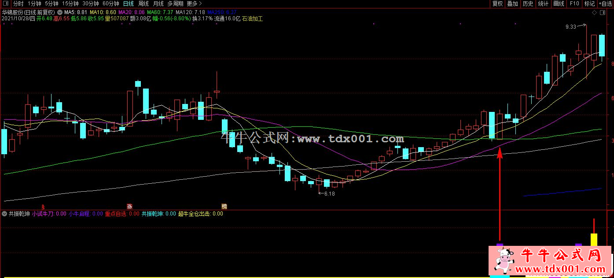Click the yellow signal bar in indicator pane
Screen dimensions: 614x278
[594, 240]
